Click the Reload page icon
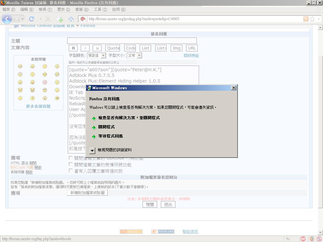The image size is (323, 242). click(x=32, y=19)
